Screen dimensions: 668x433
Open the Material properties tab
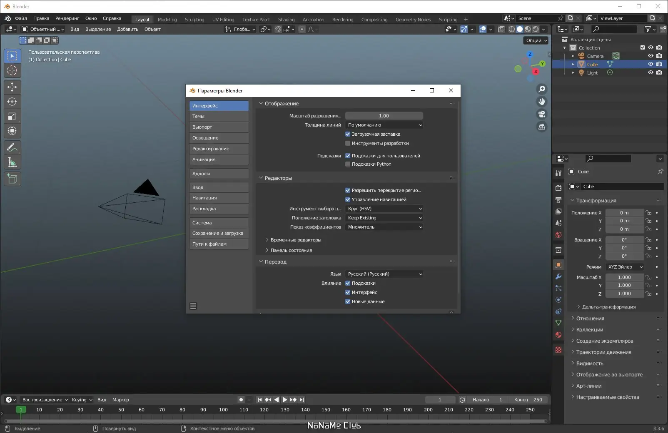pos(558,335)
